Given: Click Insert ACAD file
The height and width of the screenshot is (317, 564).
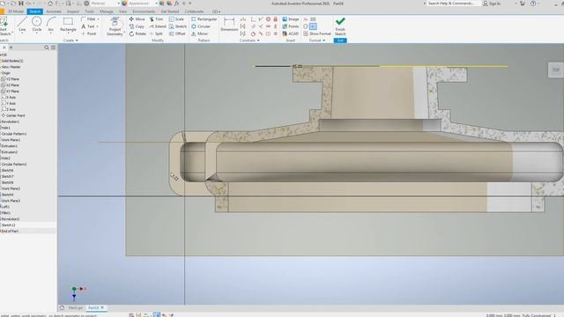Looking at the screenshot, I should (x=291, y=33).
